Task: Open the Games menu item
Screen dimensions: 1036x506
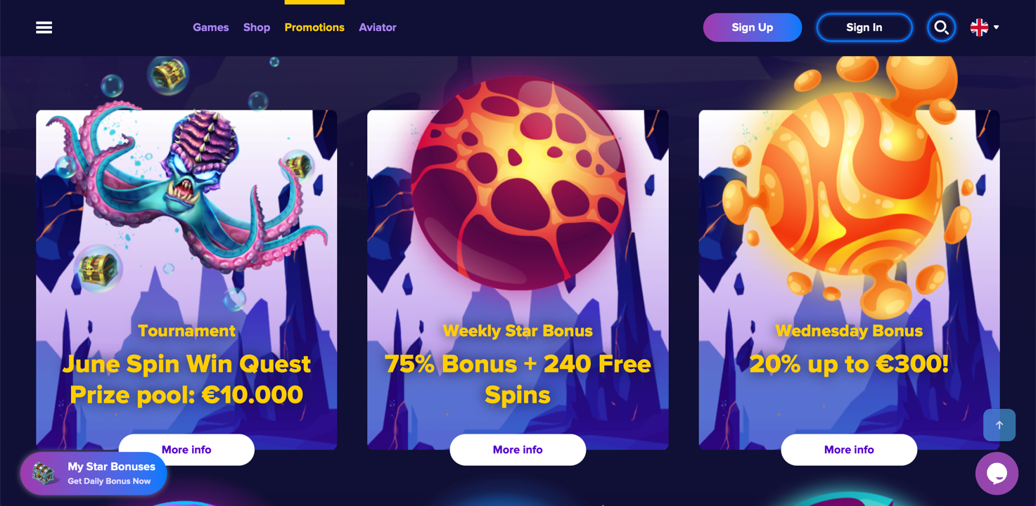Action: coord(211,27)
